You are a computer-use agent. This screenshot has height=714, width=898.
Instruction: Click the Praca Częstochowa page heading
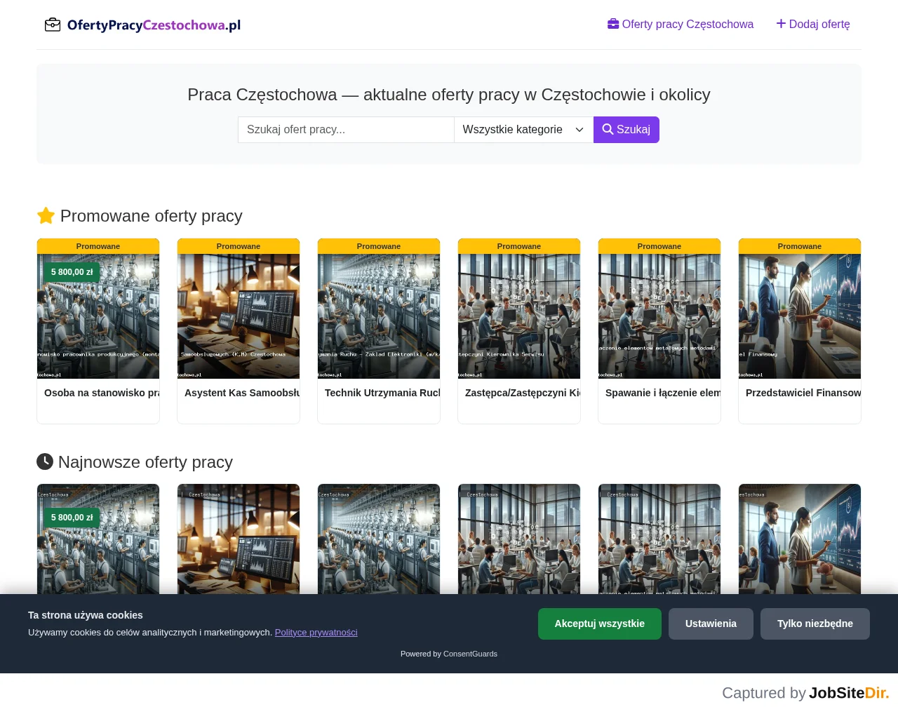click(449, 95)
